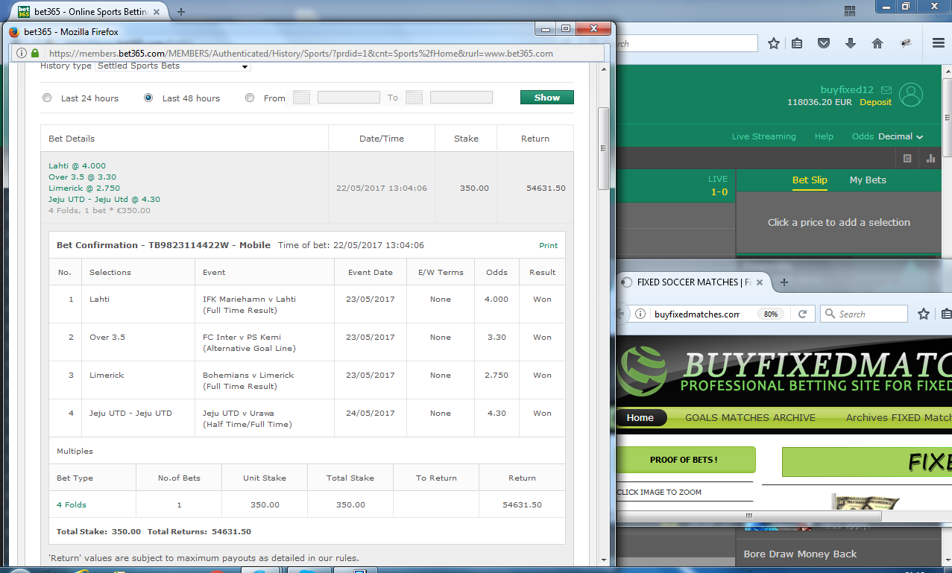This screenshot has width=952, height=573.
Task: Click the Print link in Bet Confirmation
Action: coord(548,245)
